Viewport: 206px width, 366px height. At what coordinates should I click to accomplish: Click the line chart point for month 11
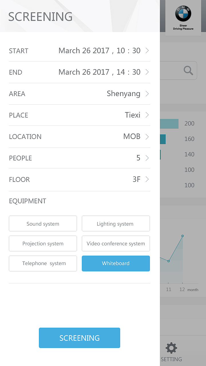click(169, 261)
